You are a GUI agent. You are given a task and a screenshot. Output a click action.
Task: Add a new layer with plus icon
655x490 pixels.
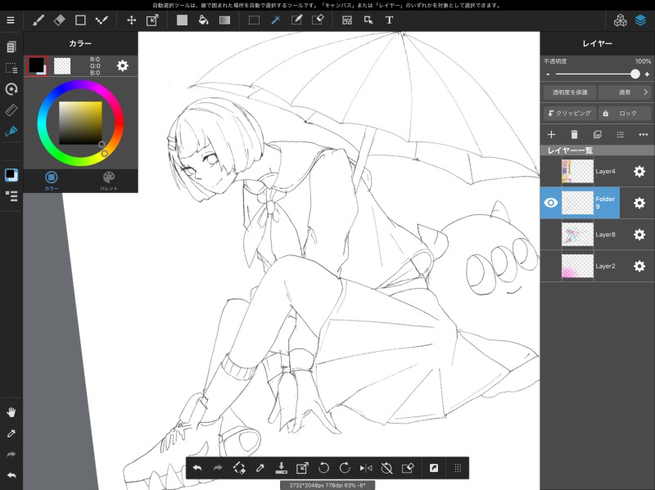pyautogui.click(x=551, y=134)
